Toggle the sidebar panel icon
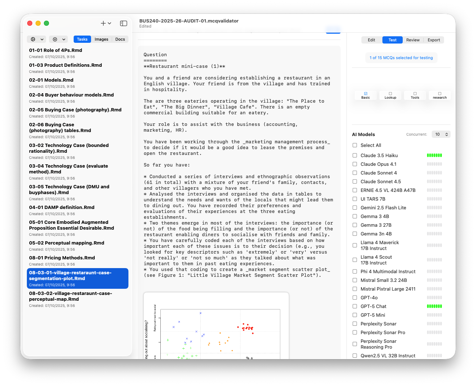476x386 pixels. (123, 23)
